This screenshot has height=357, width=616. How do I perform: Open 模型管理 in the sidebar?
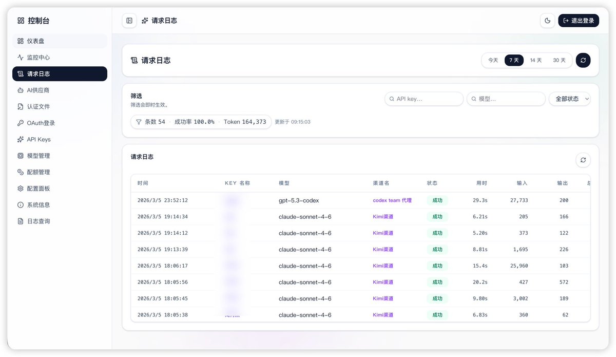point(60,156)
